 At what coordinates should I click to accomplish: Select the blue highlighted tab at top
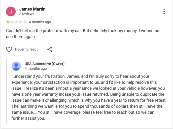110,0
